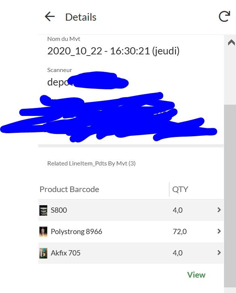The height and width of the screenshot is (293, 236).
Task: Click the quantity 72,0 cell
Action: click(x=180, y=231)
